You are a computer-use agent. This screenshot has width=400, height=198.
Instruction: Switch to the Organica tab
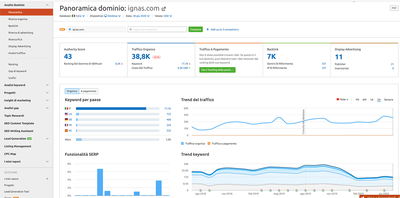(72, 91)
